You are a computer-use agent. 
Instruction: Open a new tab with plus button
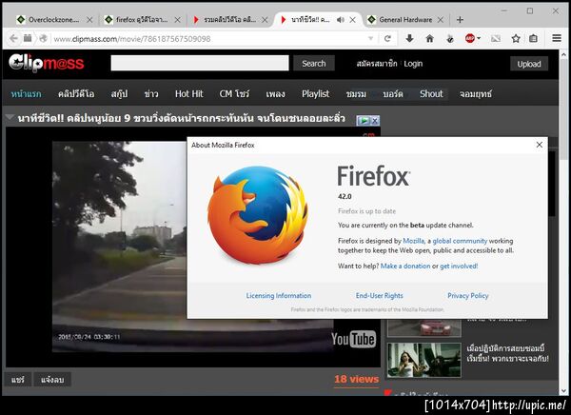[x=460, y=20]
